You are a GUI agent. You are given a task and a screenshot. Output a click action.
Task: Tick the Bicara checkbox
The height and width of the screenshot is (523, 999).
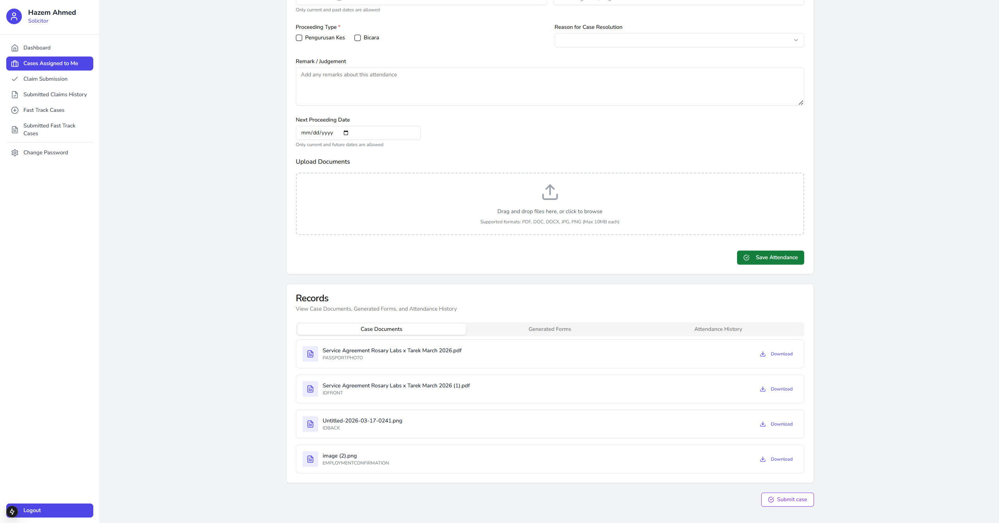pos(358,38)
